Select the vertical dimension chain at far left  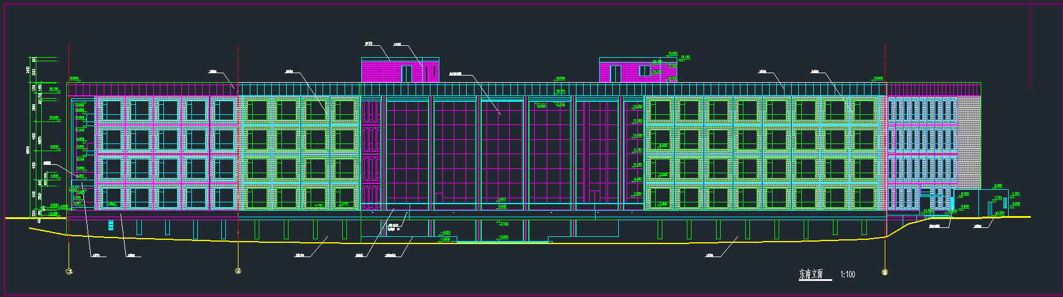click(x=34, y=137)
